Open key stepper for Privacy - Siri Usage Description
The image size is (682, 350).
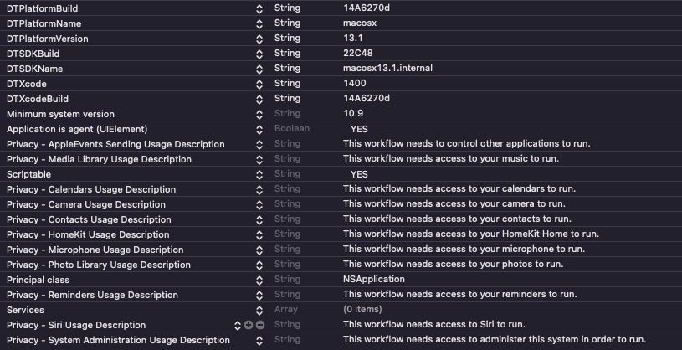coord(238,325)
